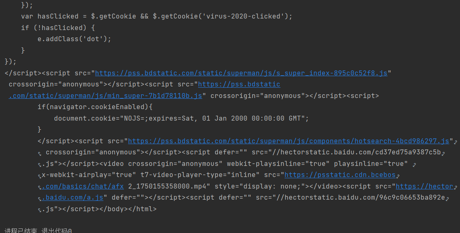The image size is (460, 233).
Task: Open the s_super_index-895c0c52f8.js link
Action: (241, 73)
